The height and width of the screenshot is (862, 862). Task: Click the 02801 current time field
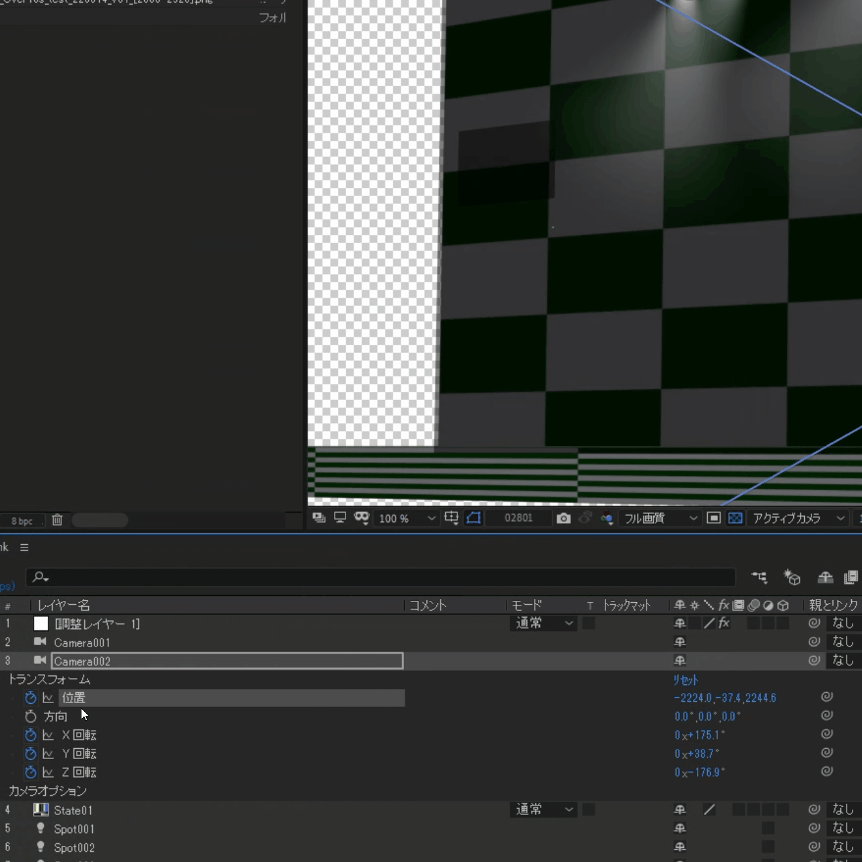tap(519, 518)
